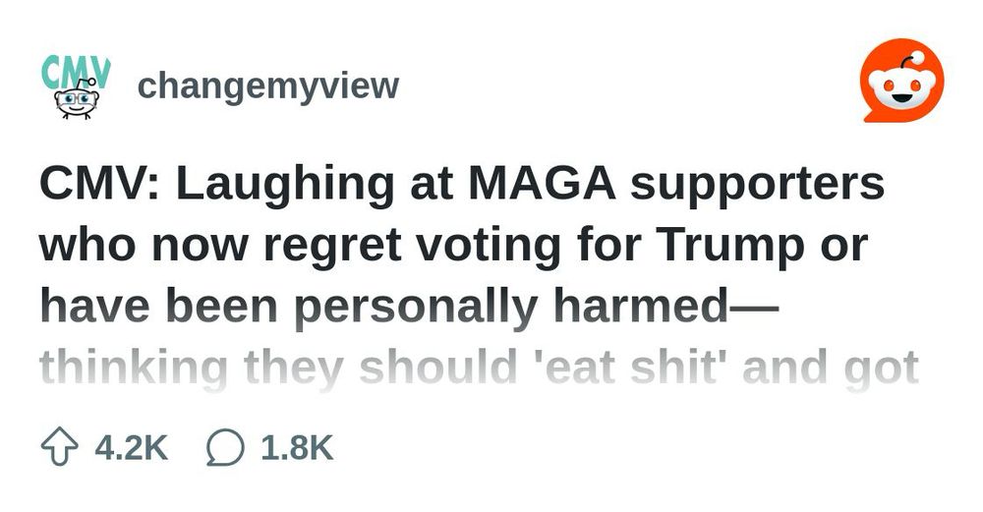Click the green CMV letters in the avatar
Screen dimensions: 983x512
pos(76,71)
